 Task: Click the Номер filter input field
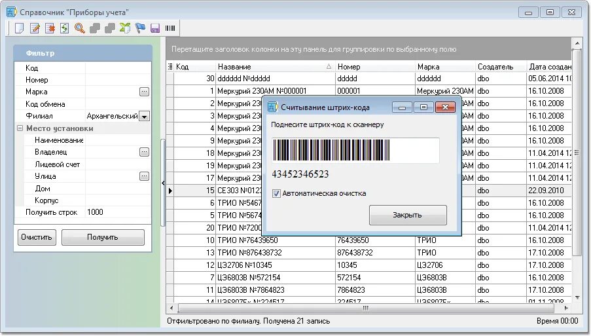pyautogui.click(x=118, y=80)
